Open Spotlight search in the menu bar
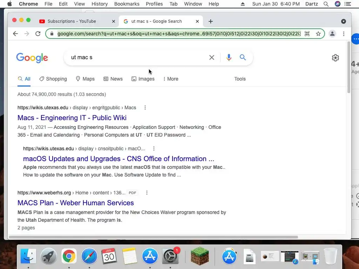This screenshot has height=269, width=359. [x=326, y=4]
